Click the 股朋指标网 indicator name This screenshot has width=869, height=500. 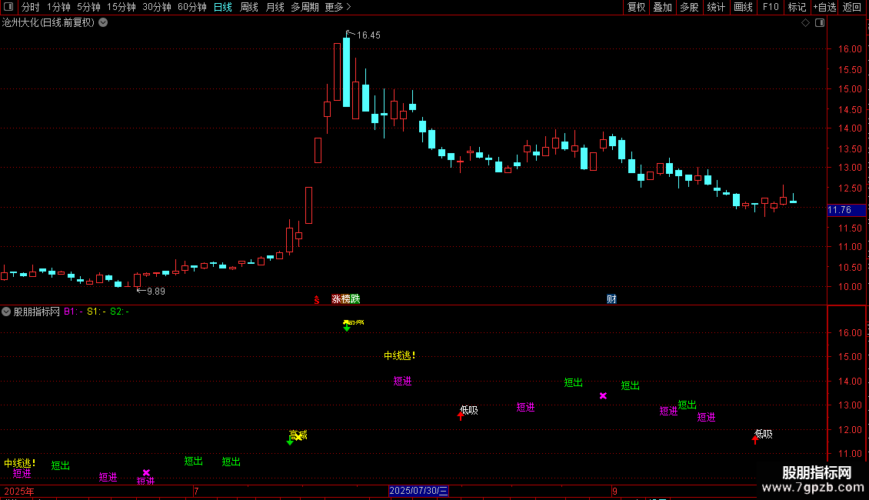point(37,312)
